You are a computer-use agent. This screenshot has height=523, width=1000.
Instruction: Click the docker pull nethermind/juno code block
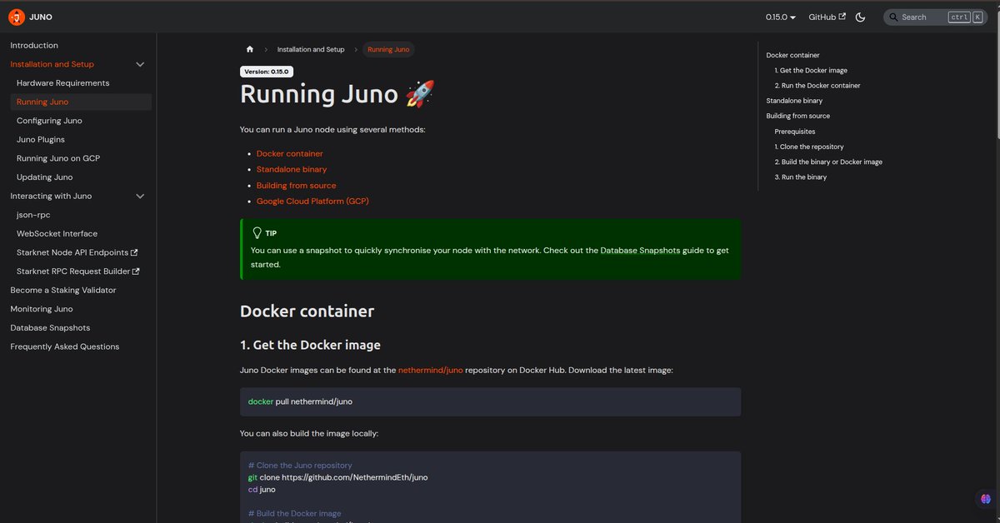[x=490, y=401]
